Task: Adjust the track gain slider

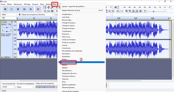Action: pos(7,27)
